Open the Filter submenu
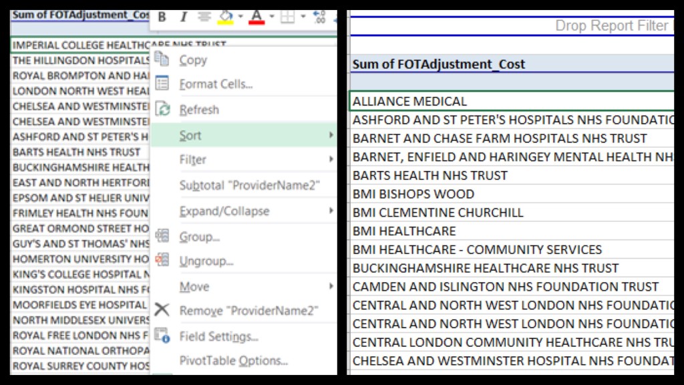This screenshot has height=385, width=684. click(192, 160)
